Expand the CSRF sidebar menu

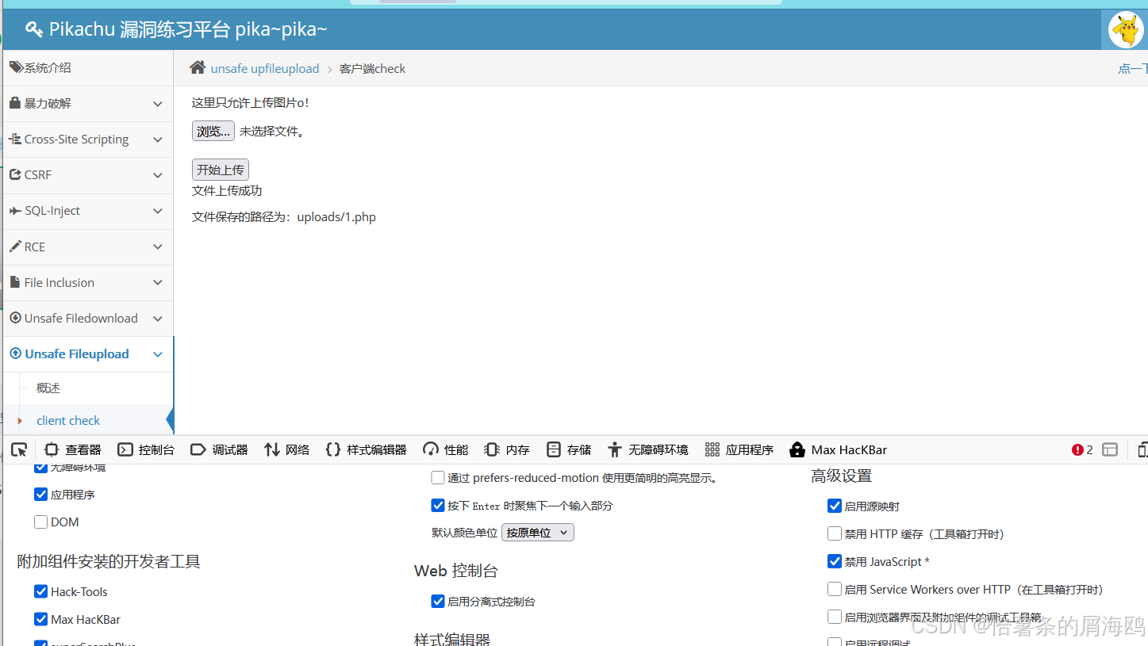point(157,175)
